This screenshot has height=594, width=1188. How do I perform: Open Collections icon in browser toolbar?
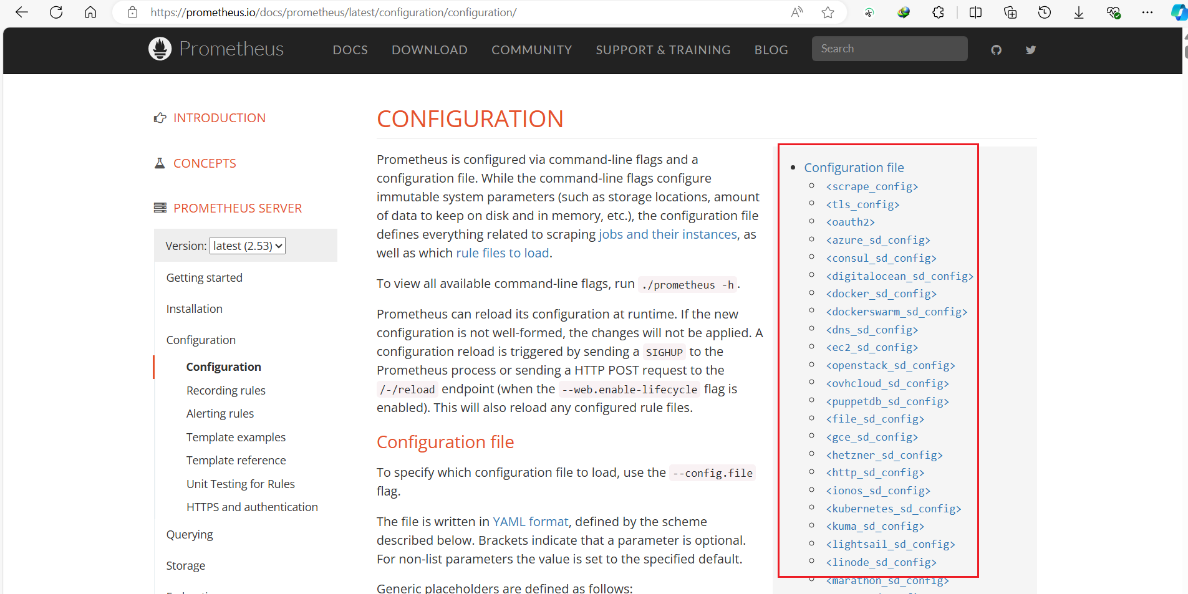coord(1010,12)
